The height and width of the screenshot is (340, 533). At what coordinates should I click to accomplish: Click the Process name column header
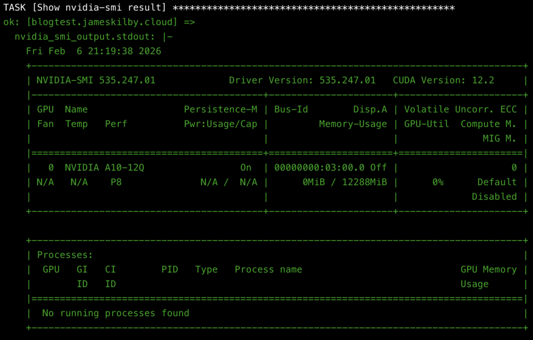tap(268, 270)
